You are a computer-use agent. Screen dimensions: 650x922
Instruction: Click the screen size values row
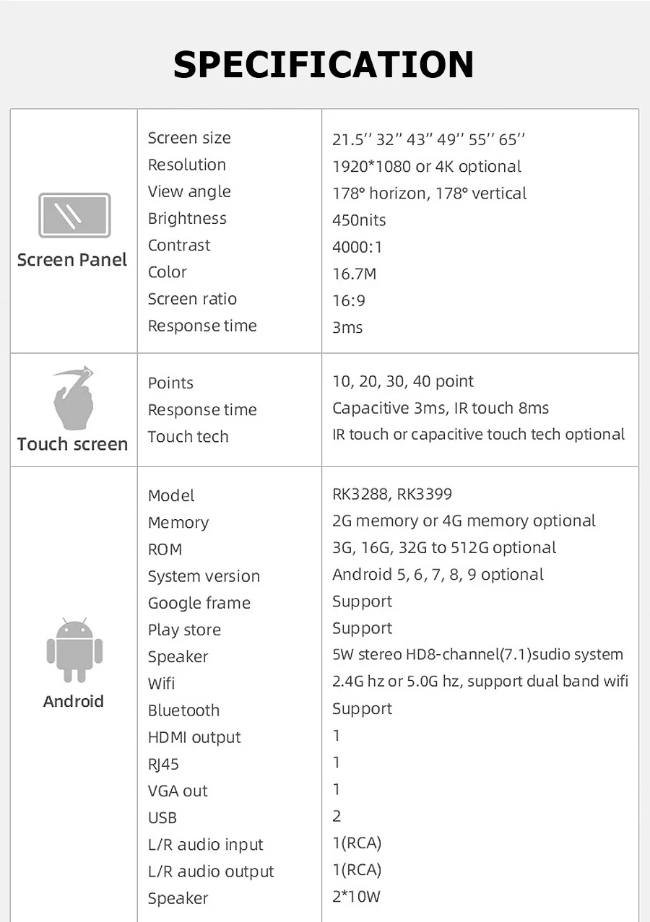click(x=428, y=139)
